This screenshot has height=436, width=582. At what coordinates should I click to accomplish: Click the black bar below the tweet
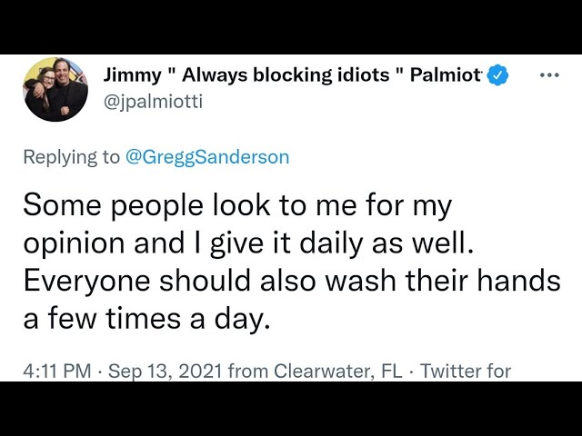coord(291,409)
